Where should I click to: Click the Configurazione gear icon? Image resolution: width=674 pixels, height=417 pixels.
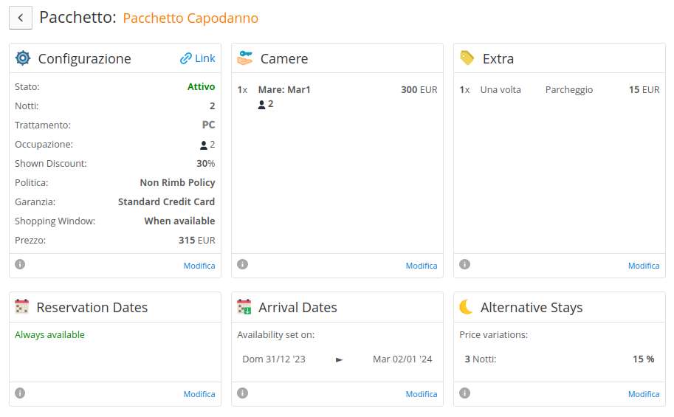[x=23, y=58]
